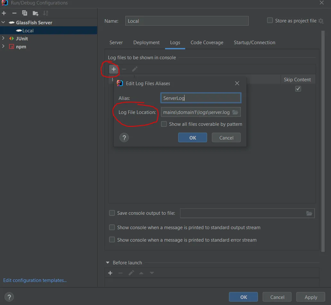Screen dimensions: 331x305
Task: Cancel the Edit Log Files Aliases dialog
Action: tap(226, 138)
